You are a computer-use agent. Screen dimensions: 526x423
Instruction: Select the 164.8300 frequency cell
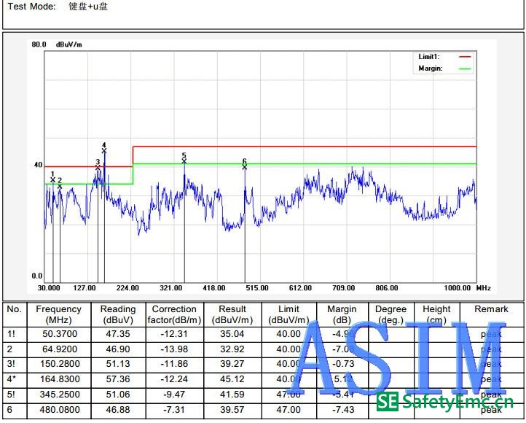58,379
